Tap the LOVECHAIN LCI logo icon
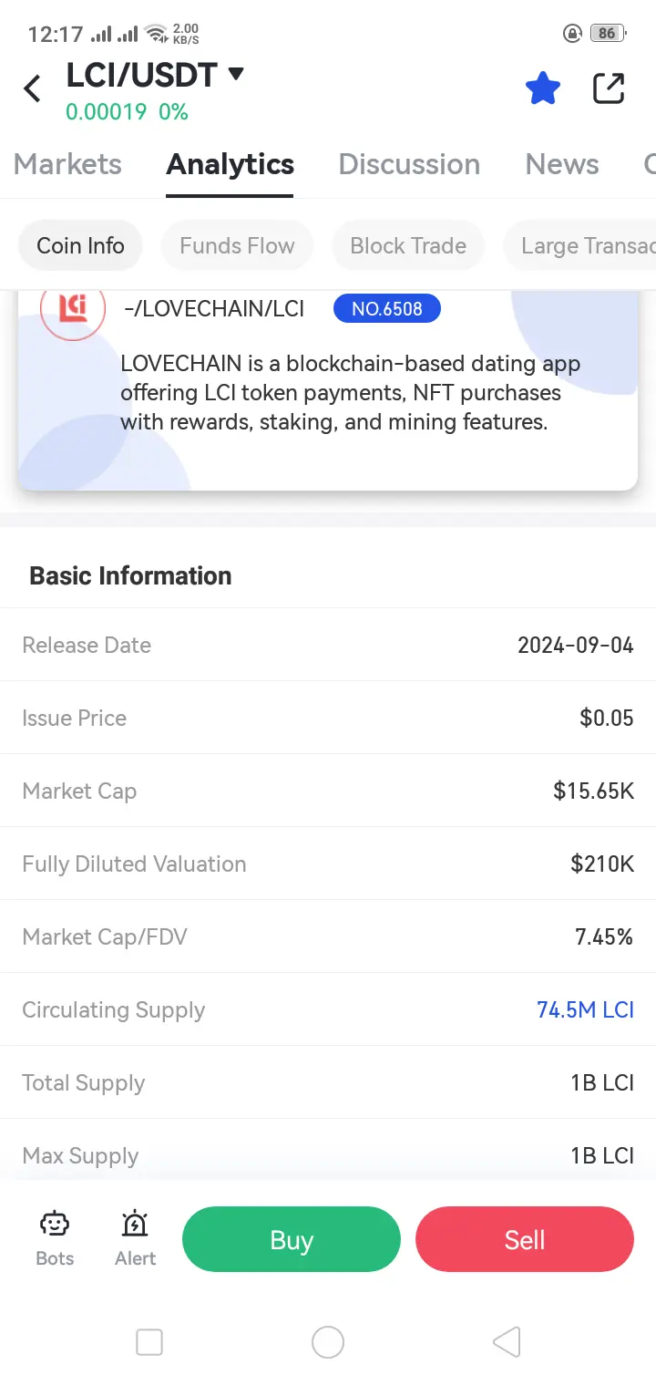 tap(73, 308)
